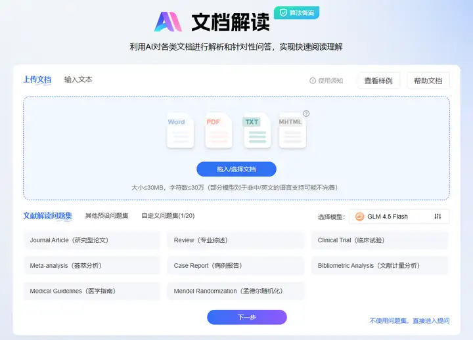Choose Meta-analysis (荟萃分析) option
The height and width of the screenshot is (340, 473).
click(92, 266)
